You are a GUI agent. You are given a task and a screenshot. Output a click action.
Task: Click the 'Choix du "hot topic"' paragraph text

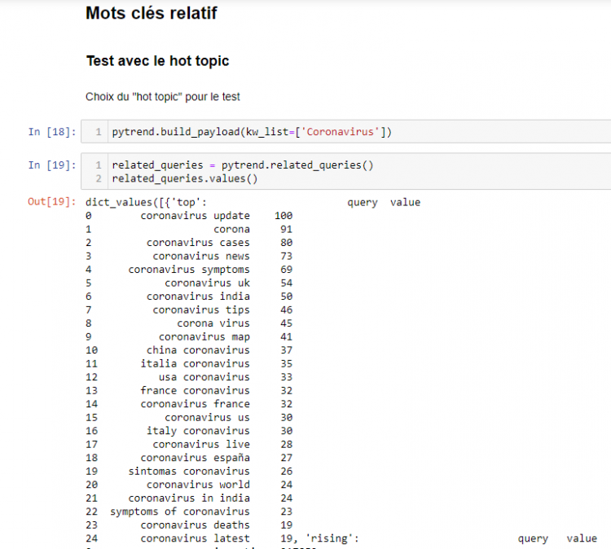pos(162,97)
